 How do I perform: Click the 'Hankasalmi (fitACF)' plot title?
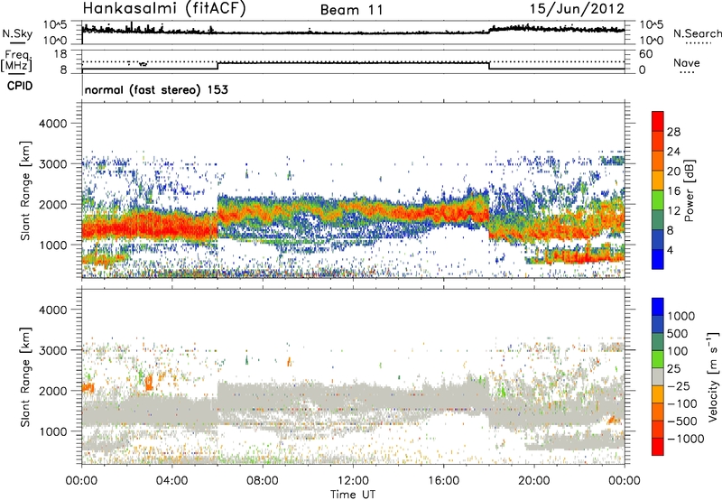(164, 8)
